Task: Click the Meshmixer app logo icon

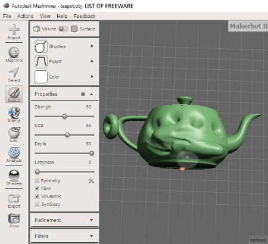Action: click(6, 5)
